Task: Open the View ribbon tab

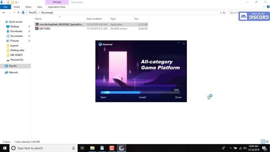Action: (x=39, y=7)
